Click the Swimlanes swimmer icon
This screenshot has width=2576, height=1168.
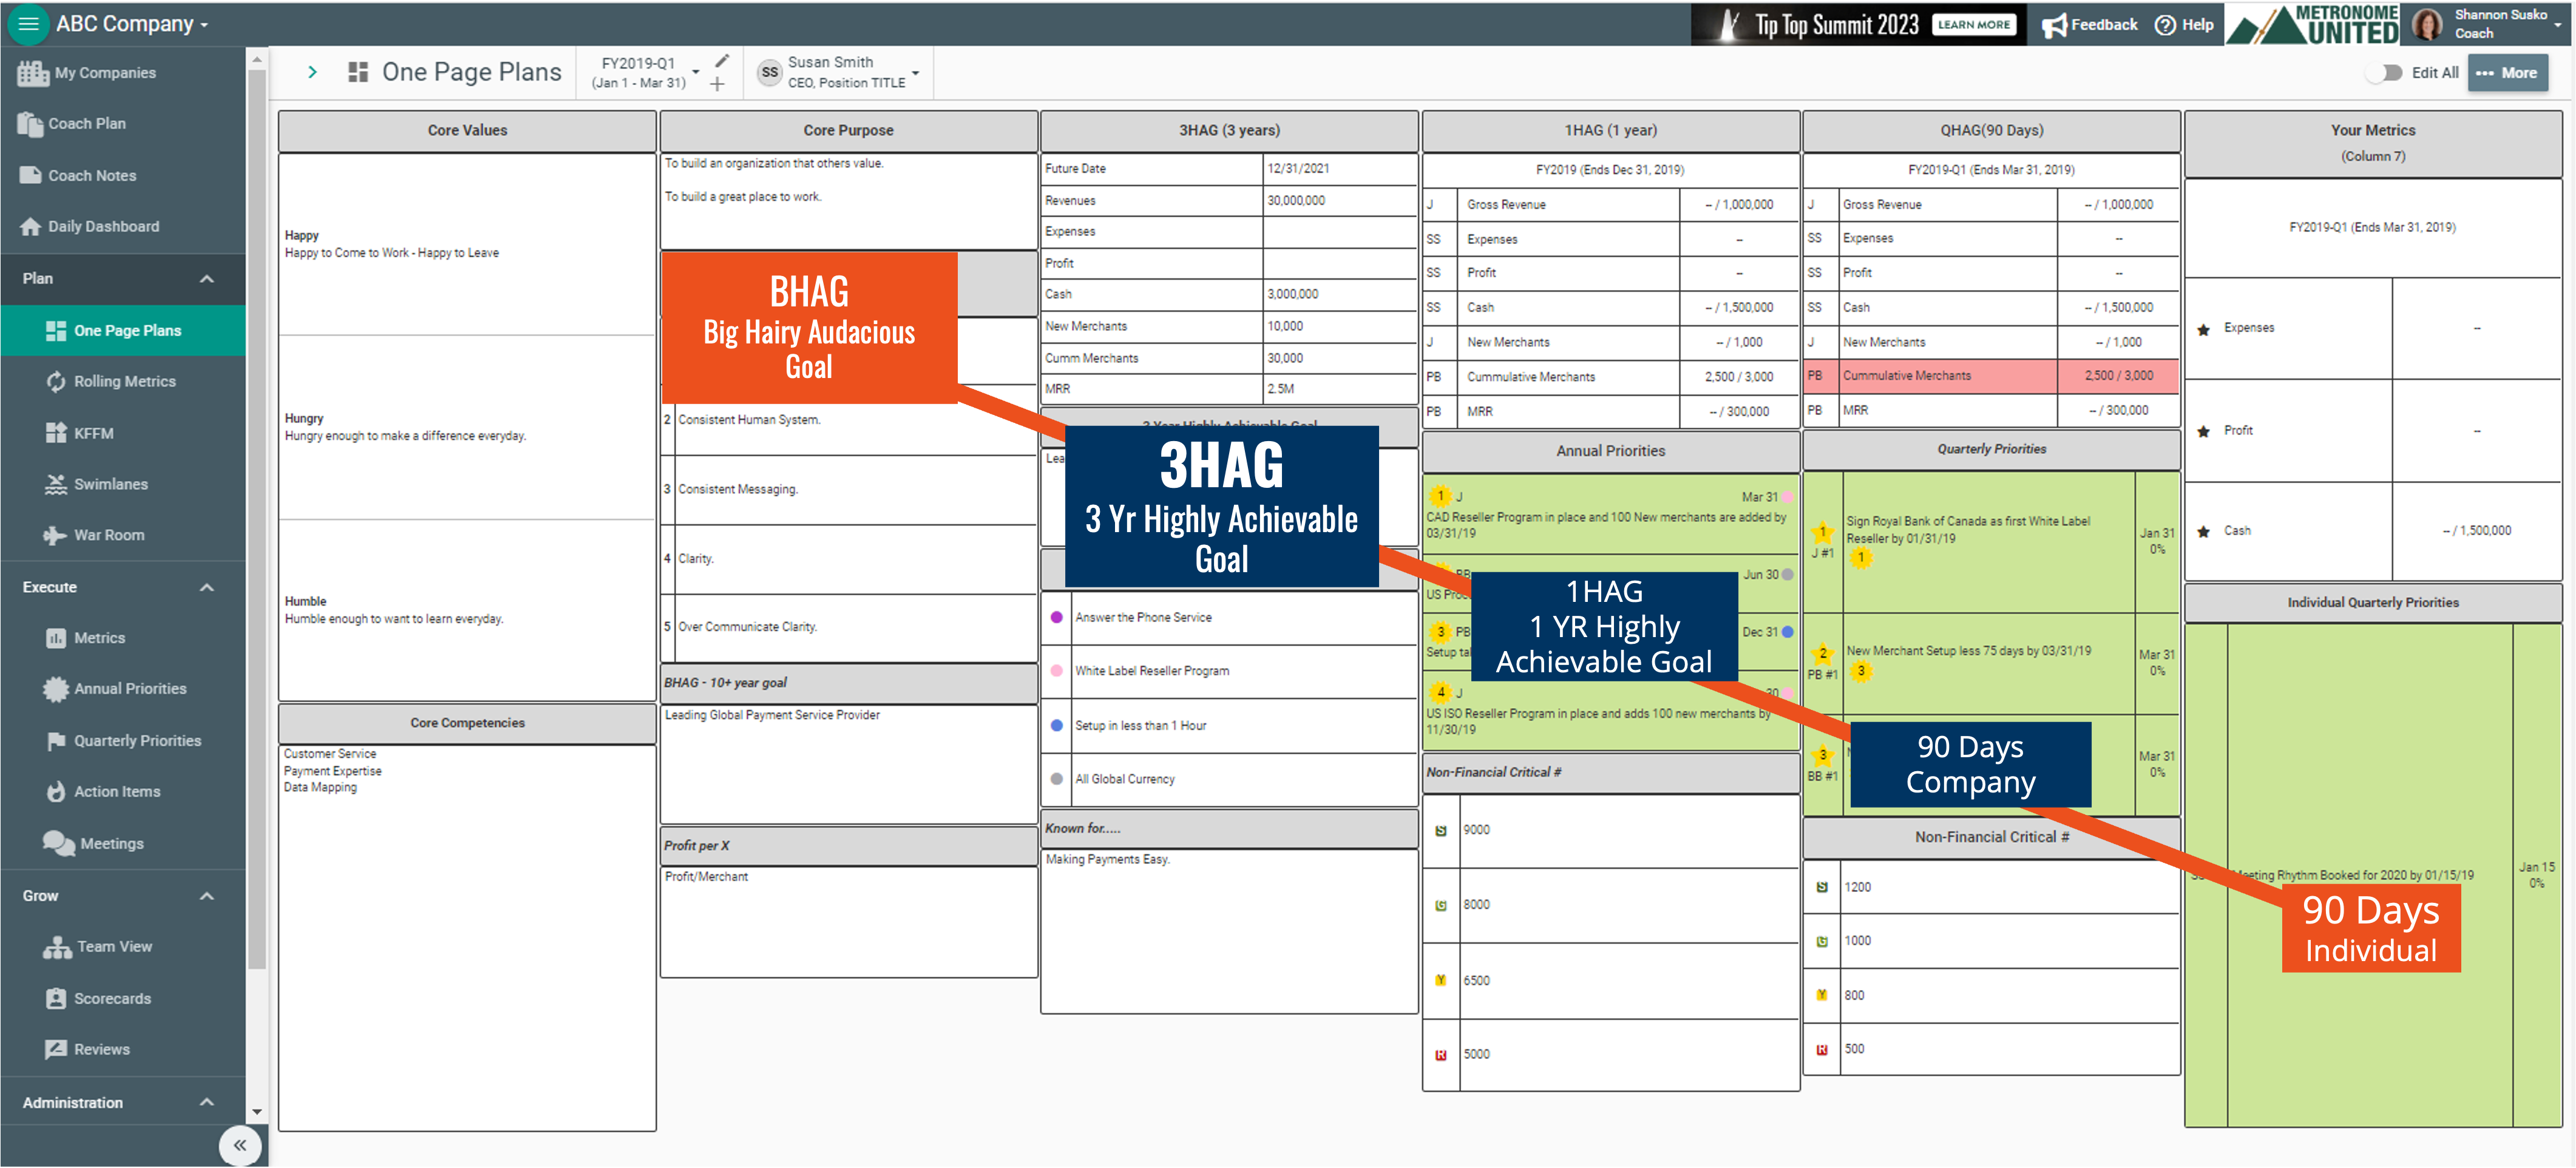(56, 484)
